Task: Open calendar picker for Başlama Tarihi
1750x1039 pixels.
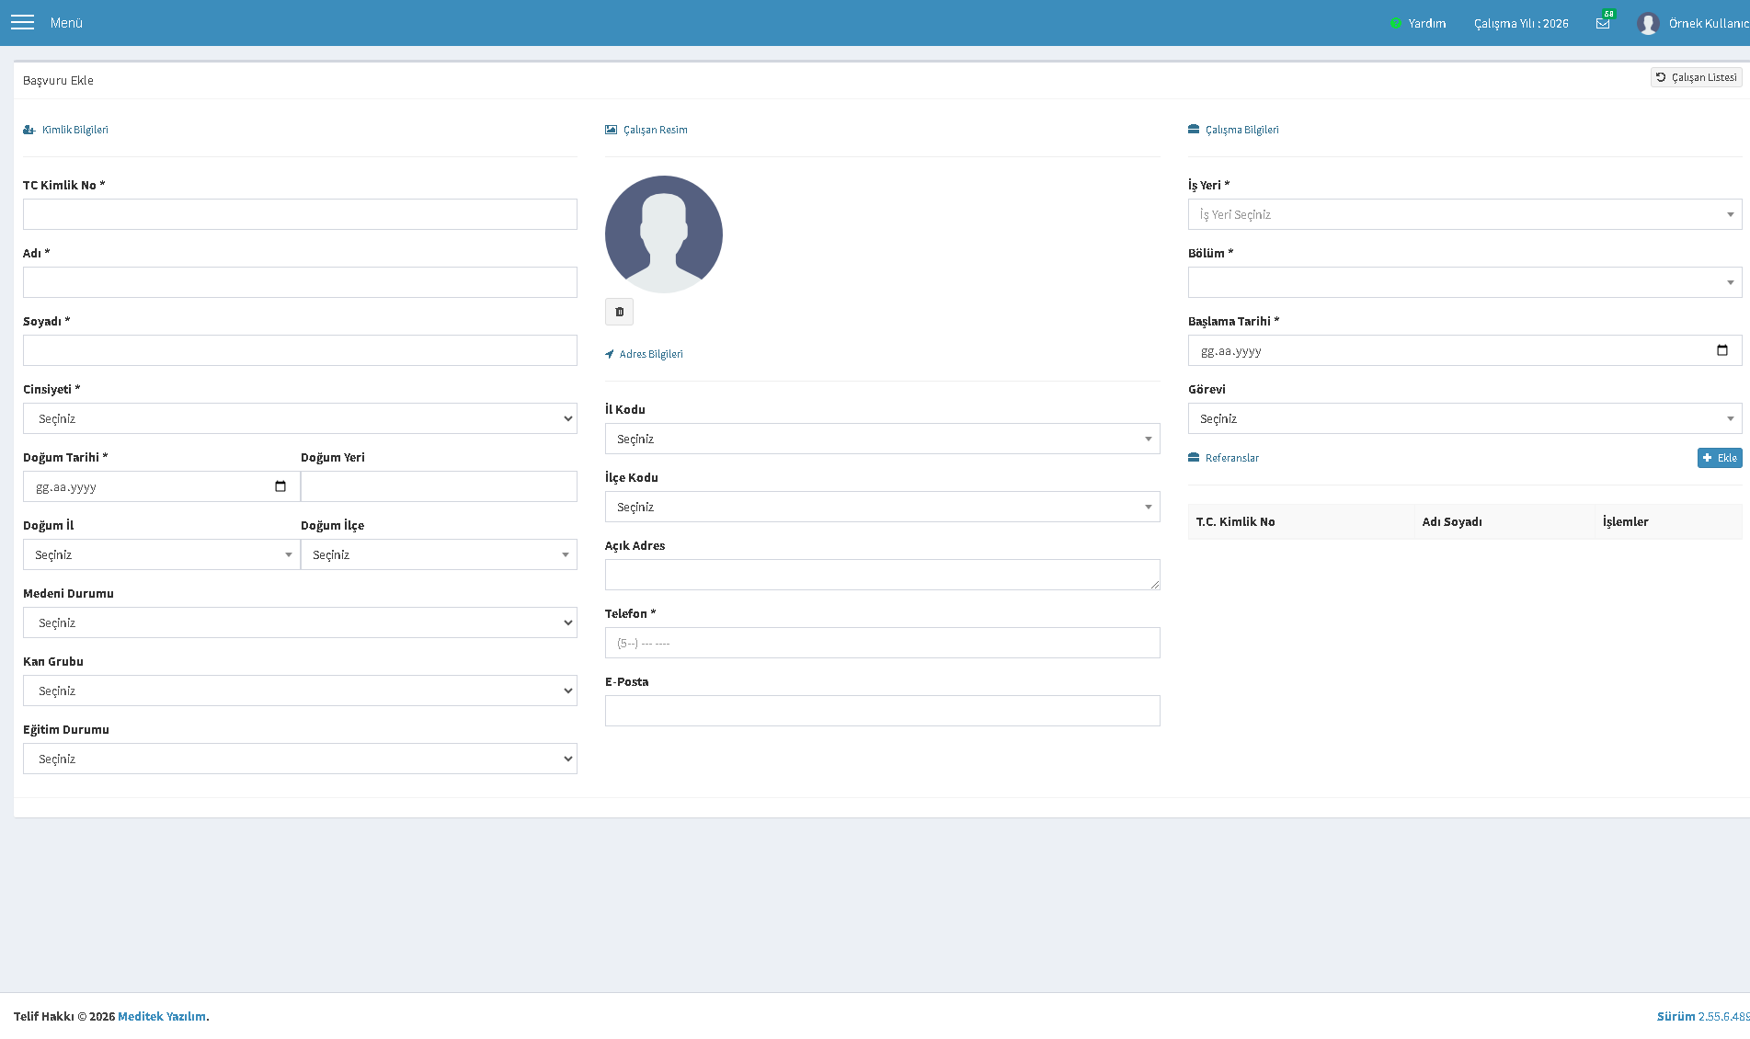Action: click(1722, 350)
